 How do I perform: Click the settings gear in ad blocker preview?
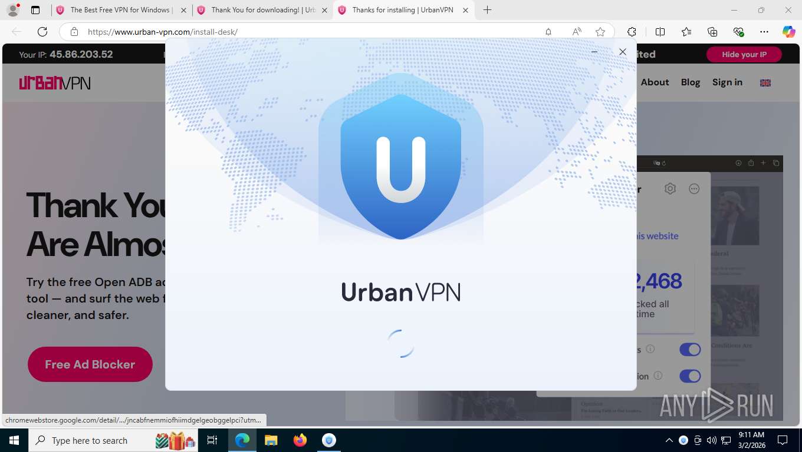[670, 189]
